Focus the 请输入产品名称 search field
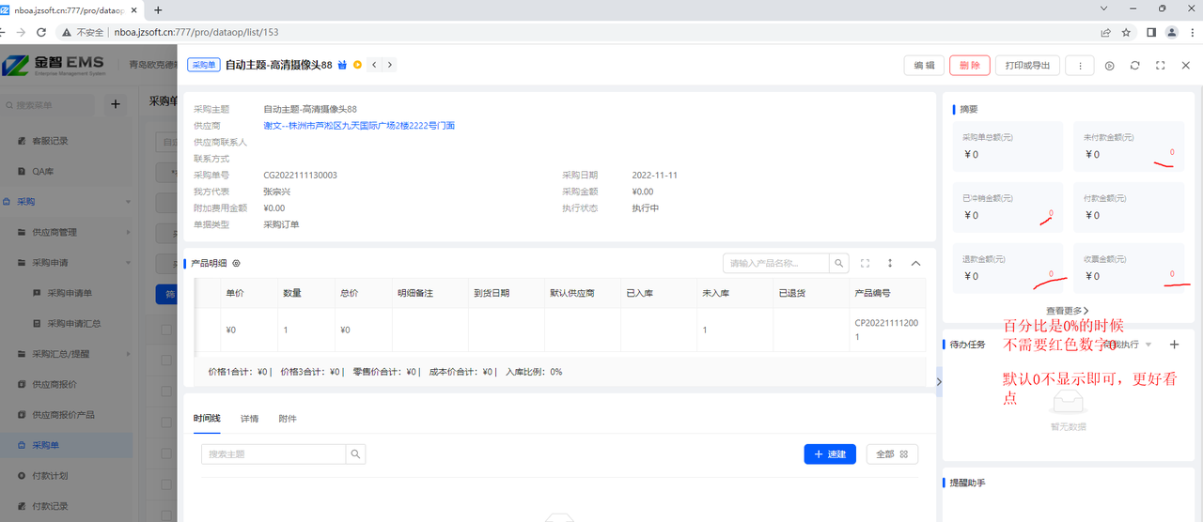This screenshot has width=1203, height=522. point(776,264)
